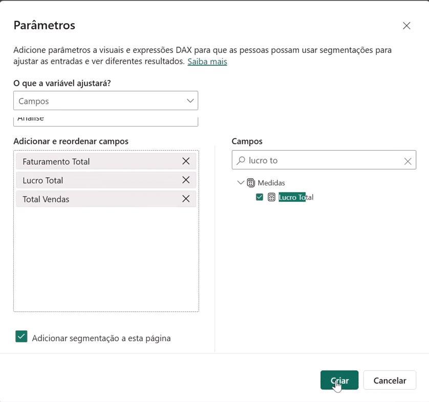Select the Total Vendas field row
The width and height of the screenshot is (429, 402).
[x=106, y=199]
